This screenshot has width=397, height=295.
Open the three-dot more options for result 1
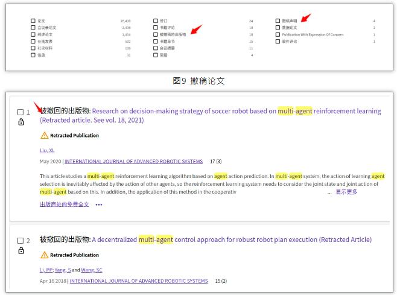(99, 205)
